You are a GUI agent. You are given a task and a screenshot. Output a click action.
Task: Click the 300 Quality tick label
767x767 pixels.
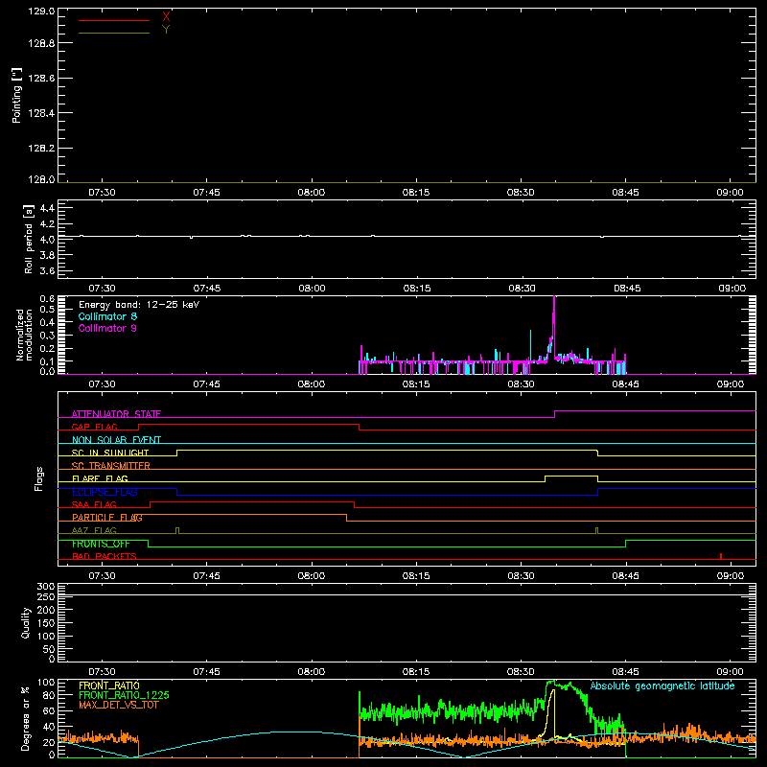[x=46, y=587]
